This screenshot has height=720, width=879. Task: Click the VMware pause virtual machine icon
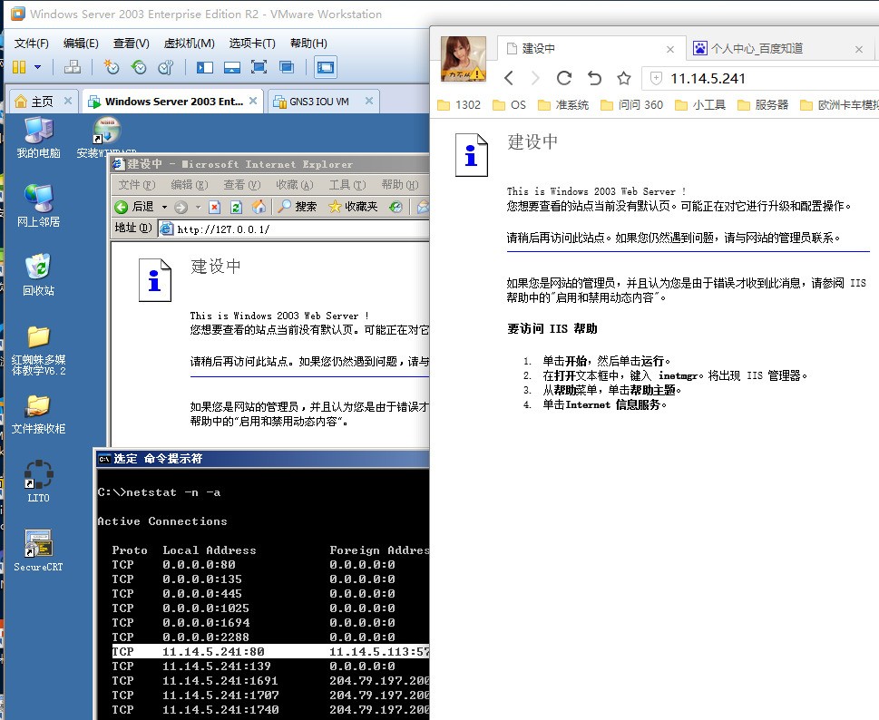19,67
